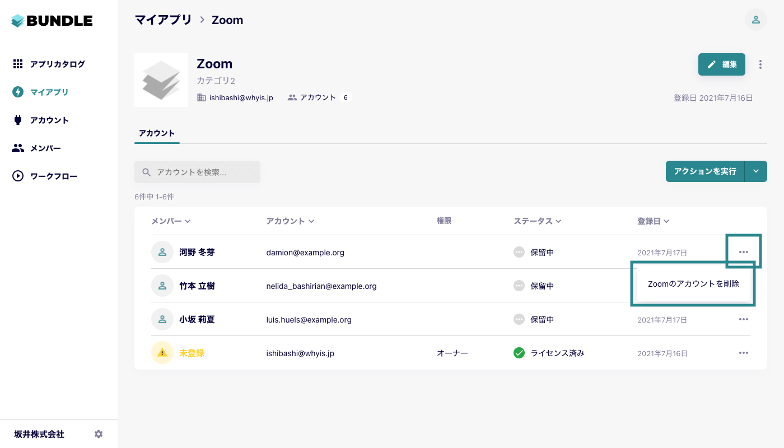Image resolution: width=784 pixels, height=448 pixels.
Task: Click email nelida_bashirian@example.org
Action: click(321, 286)
